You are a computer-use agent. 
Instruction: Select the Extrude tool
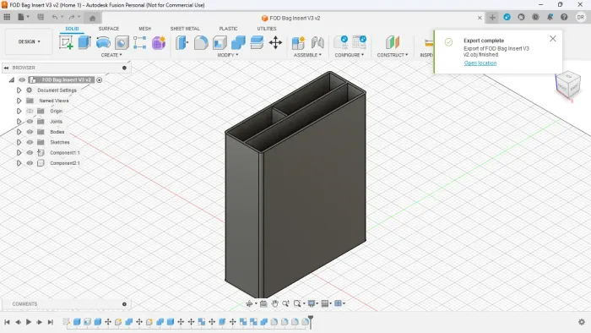click(84, 42)
